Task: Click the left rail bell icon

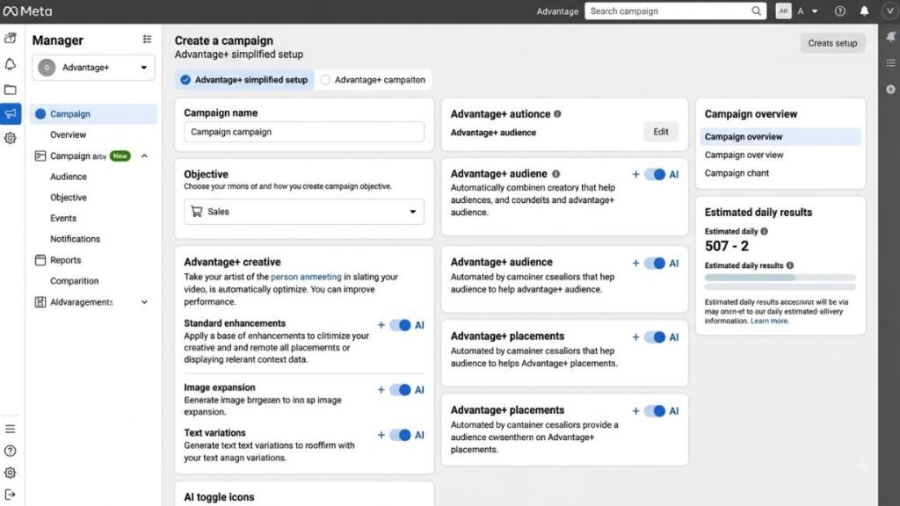Action: (x=11, y=63)
